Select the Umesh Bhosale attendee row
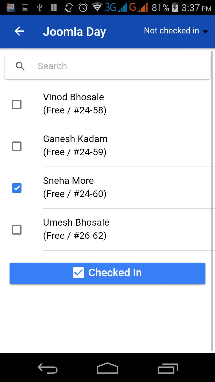215x382 pixels. 107,229
